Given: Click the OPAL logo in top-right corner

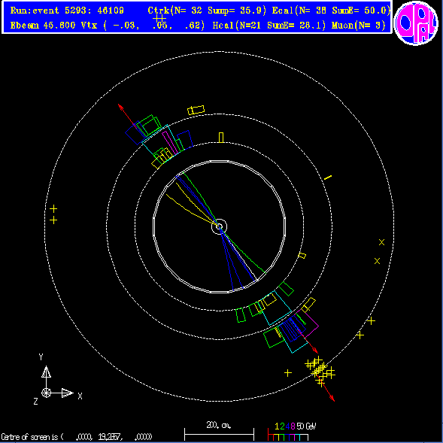Looking at the screenshot, I should 416,23.
